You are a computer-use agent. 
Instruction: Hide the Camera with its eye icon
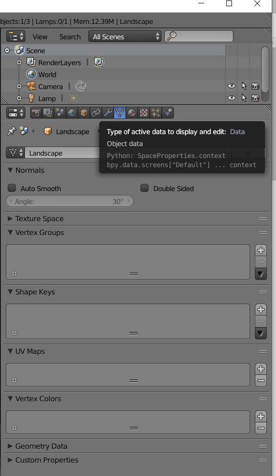click(231, 86)
